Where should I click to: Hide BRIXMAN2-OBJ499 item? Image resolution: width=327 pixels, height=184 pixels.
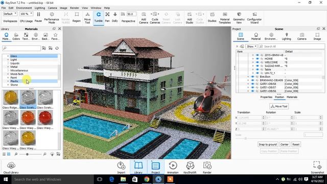[x=252, y=80]
